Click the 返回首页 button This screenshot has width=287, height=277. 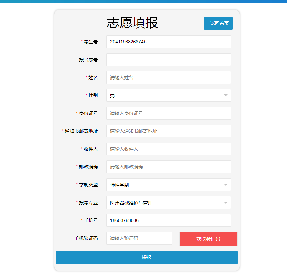[x=218, y=23]
